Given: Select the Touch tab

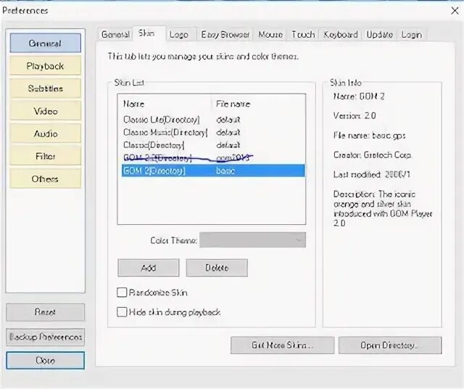Looking at the screenshot, I should coord(303,34).
